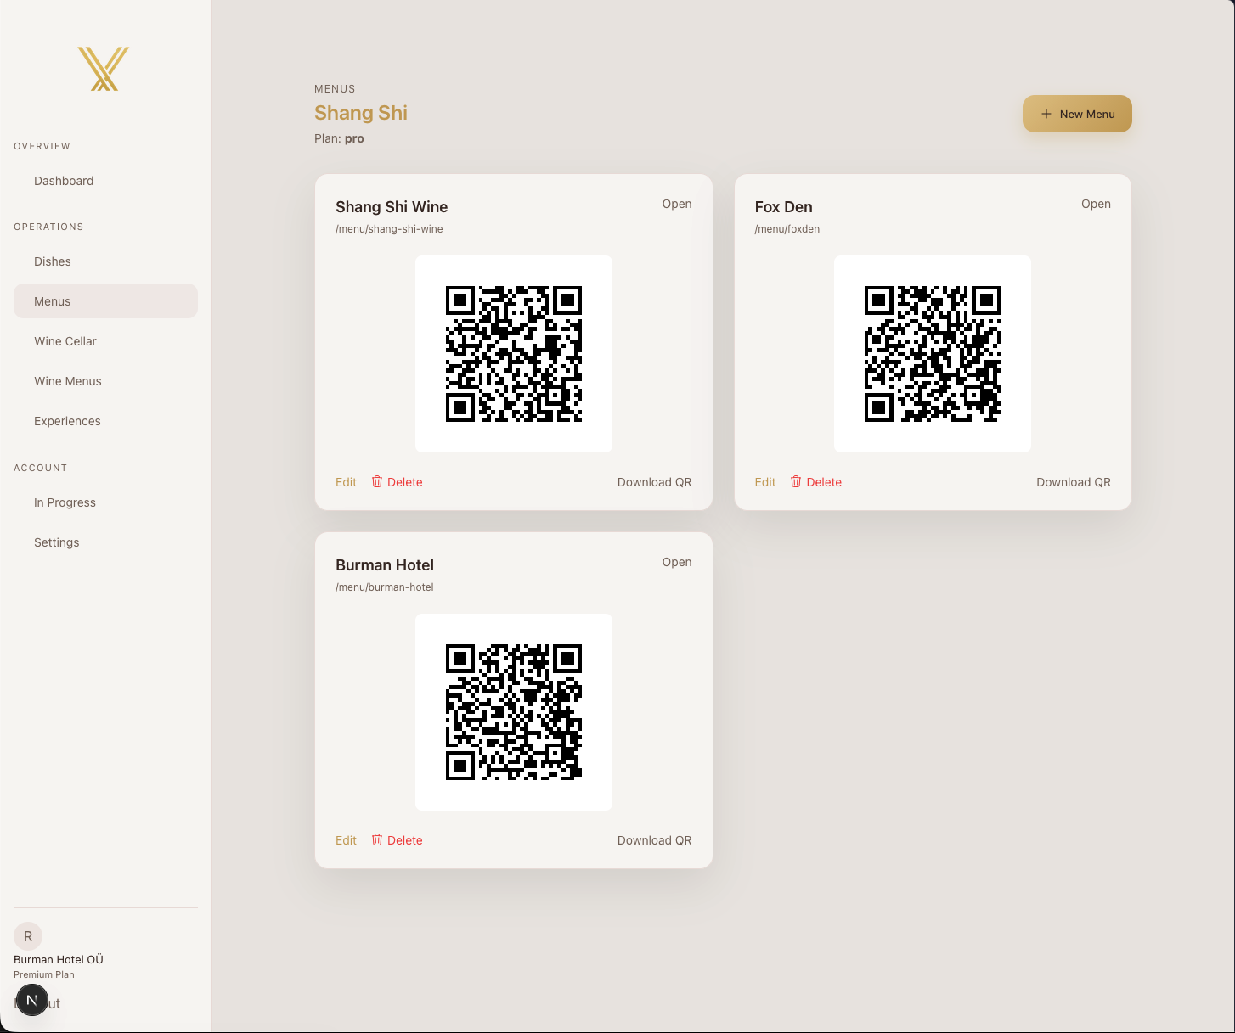Click the /menu/foxden path text
The image size is (1235, 1033).
pyautogui.click(x=787, y=229)
